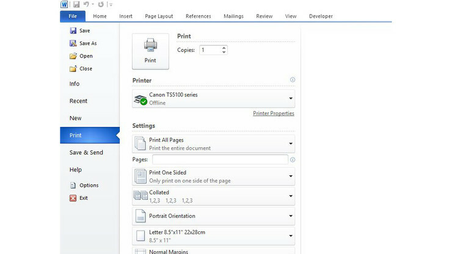
Task: Switch to the Home tab
Action: coord(100,16)
